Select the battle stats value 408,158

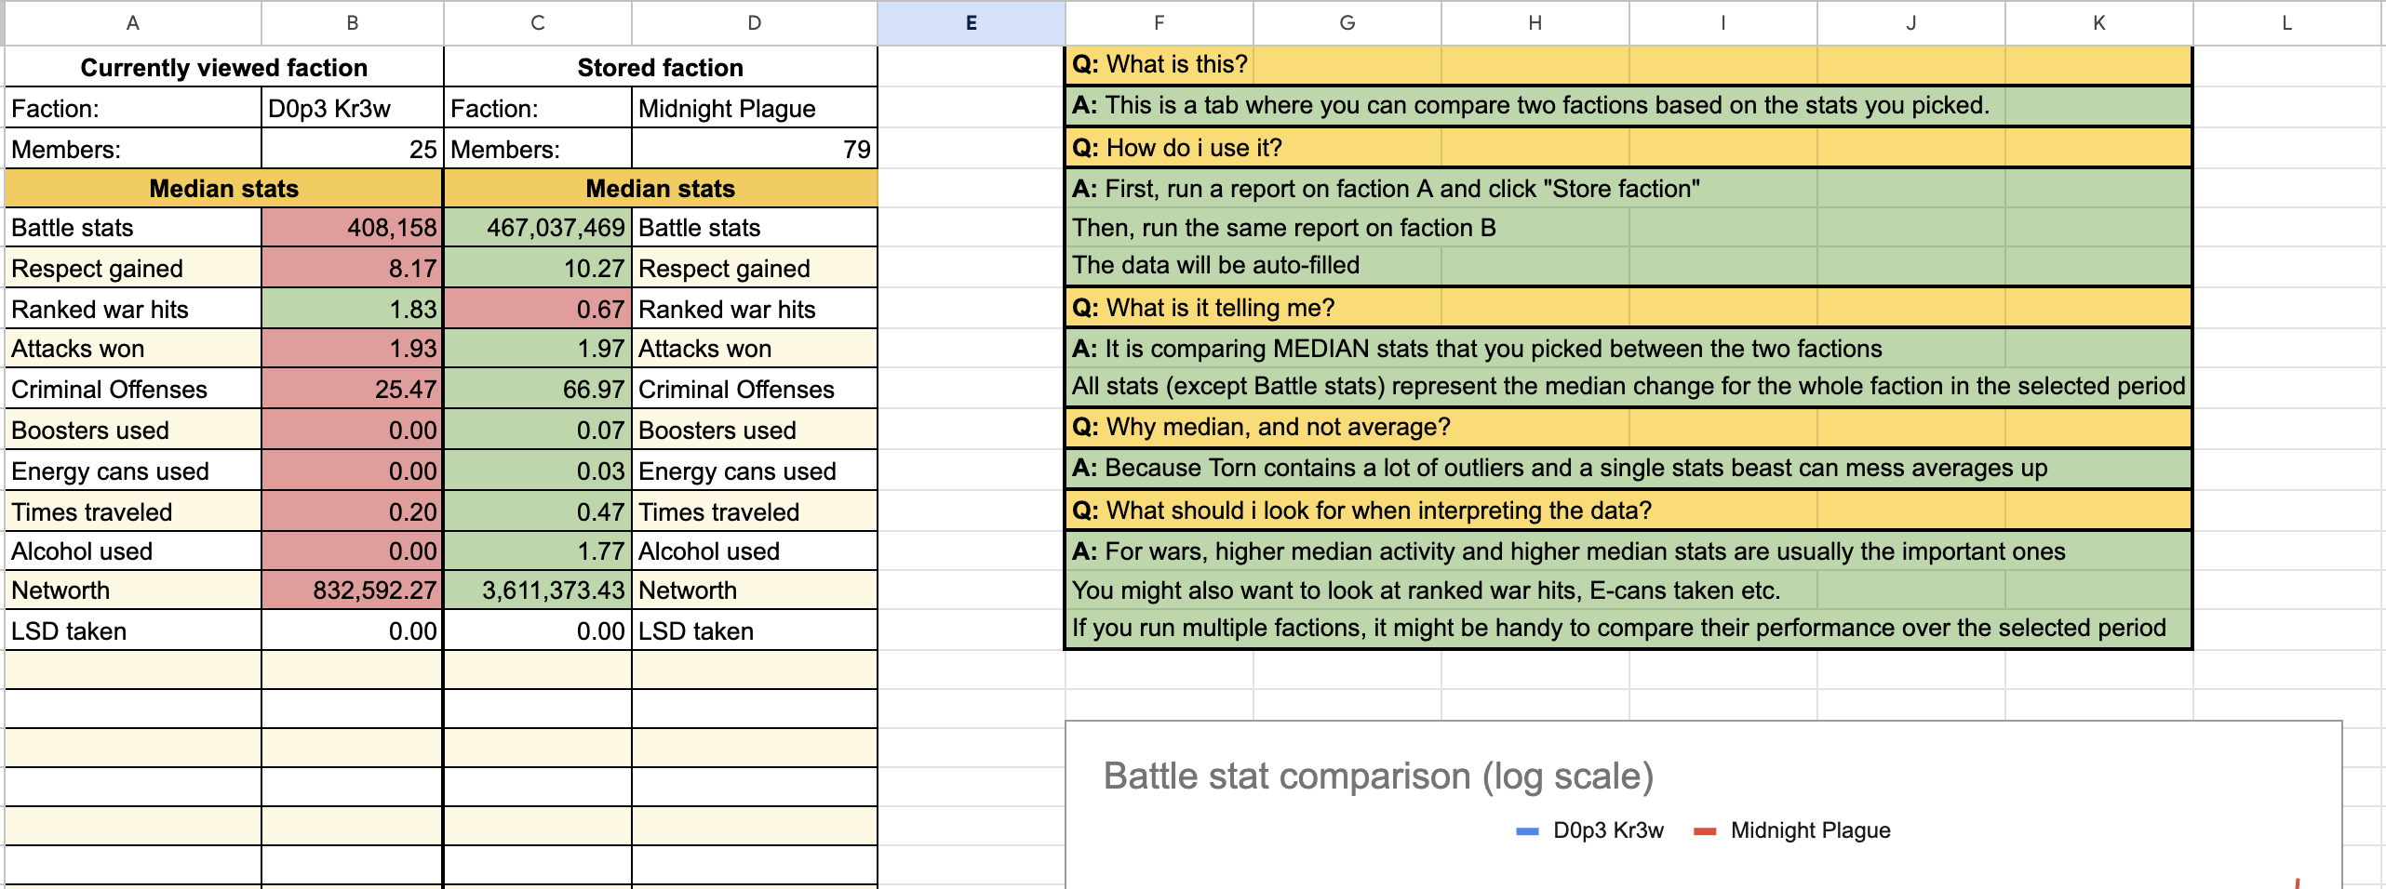[352, 228]
